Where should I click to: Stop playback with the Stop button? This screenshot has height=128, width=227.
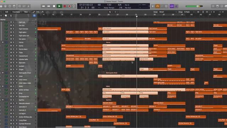pyautogui.click(x=54, y=6)
